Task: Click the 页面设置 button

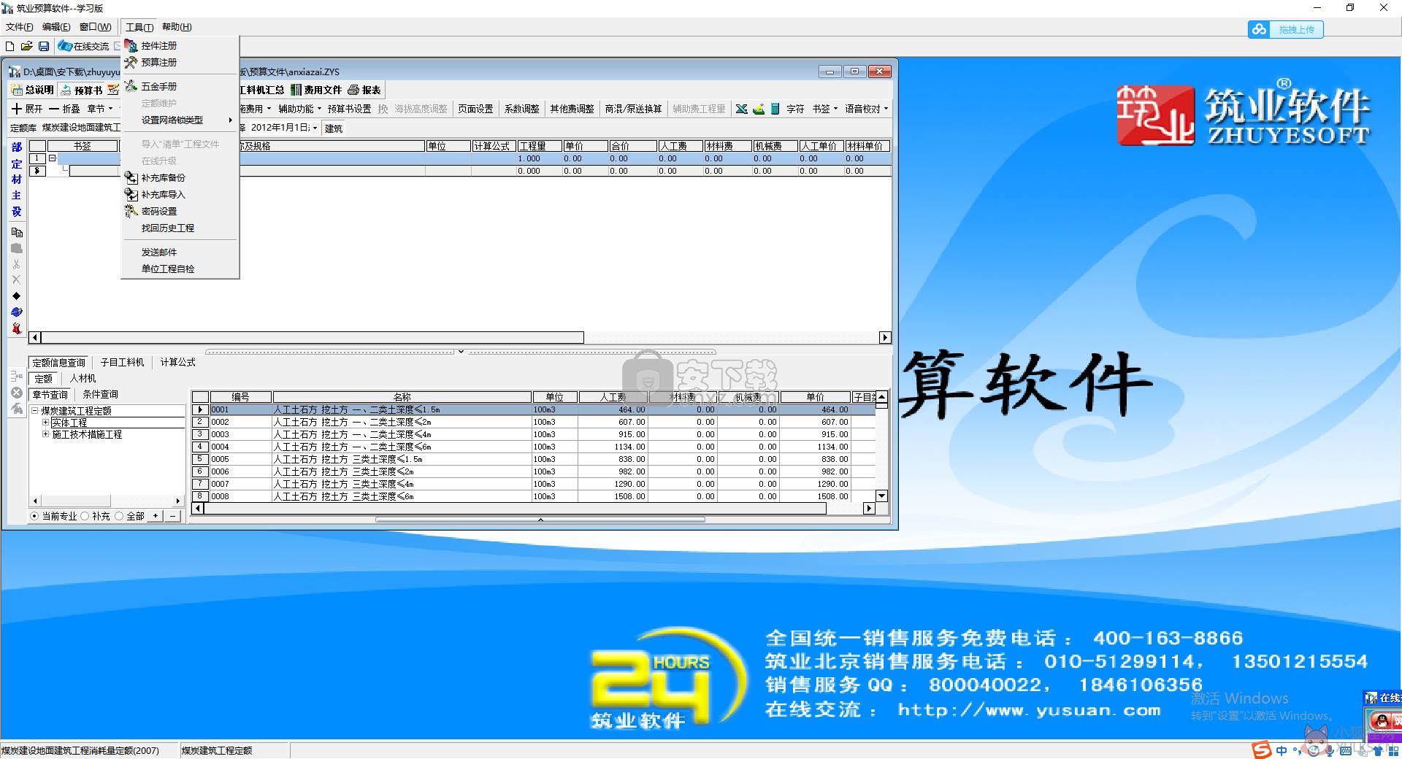Action: 475,109
